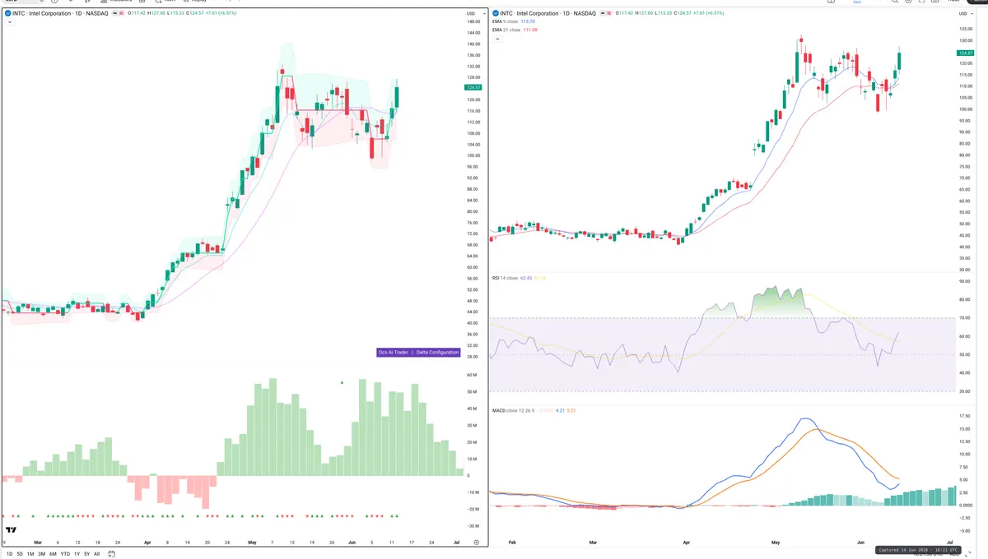The height and width of the screenshot is (559, 988).
Task: Select All time range button
Action: 96,554
